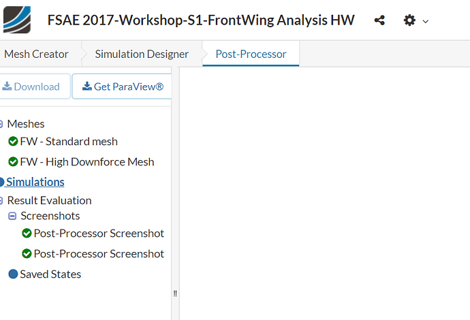
Task: Collapse the Meshes tree section
Action: pos(1,124)
